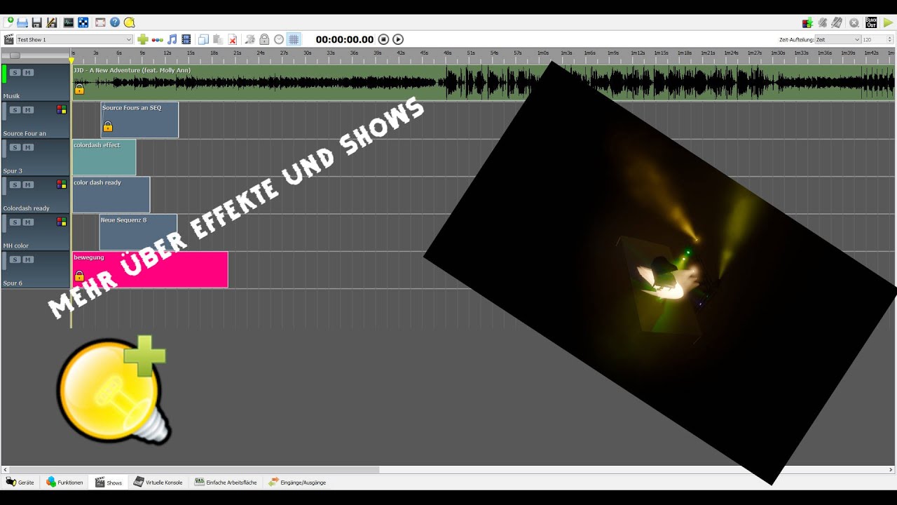This screenshot has width=897, height=505.
Task: Create a new workspace with the new-file icon
Action: pos(8,22)
